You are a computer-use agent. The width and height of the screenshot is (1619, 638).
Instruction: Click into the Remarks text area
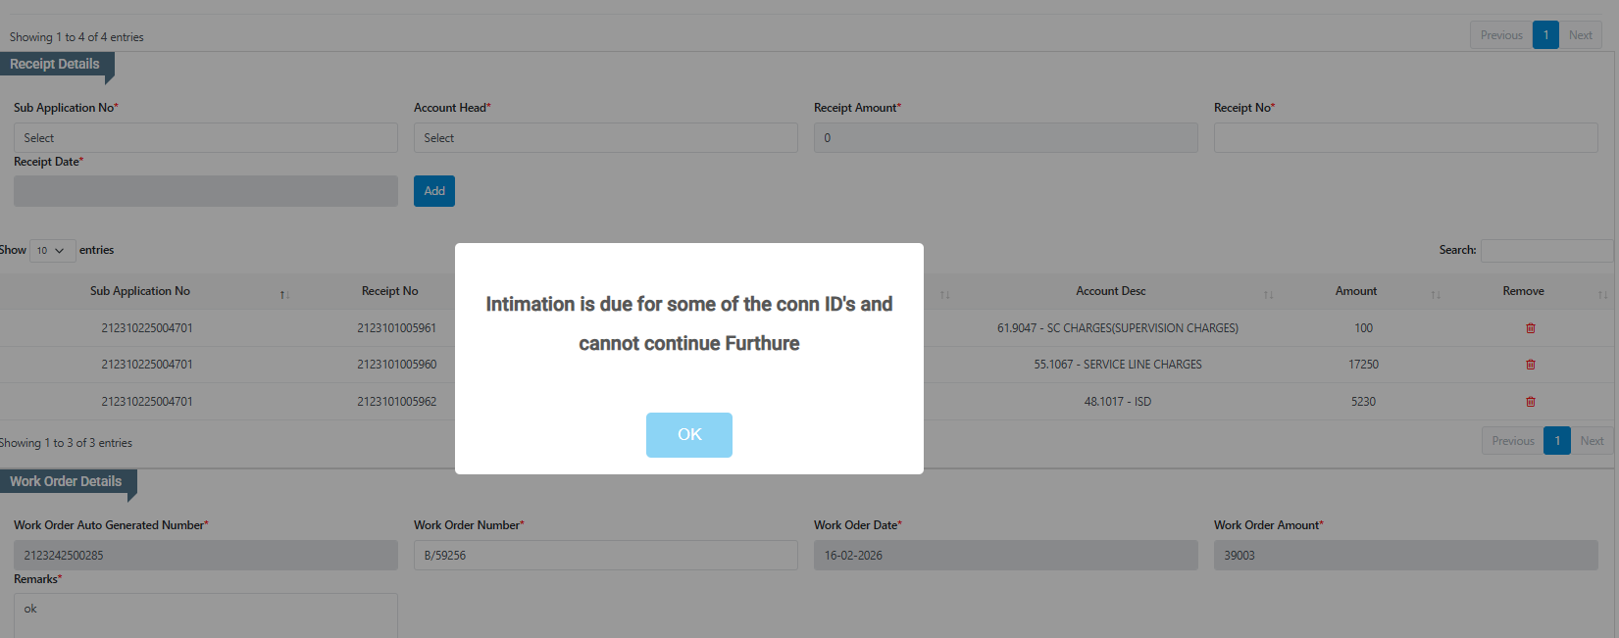coord(205,614)
